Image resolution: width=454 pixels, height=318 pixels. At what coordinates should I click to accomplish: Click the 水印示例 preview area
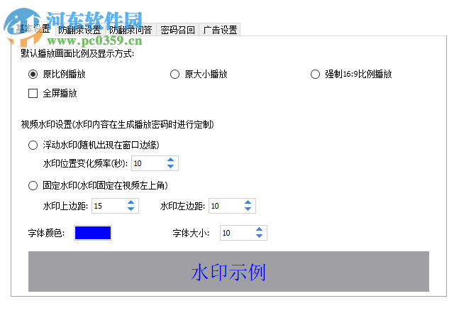[x=228, y=271]
